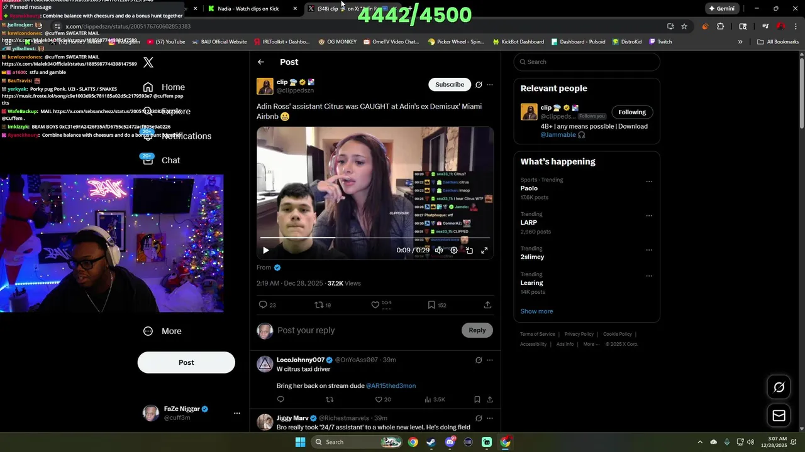Image resolution: width=805 pixels, height=452 pixels.
Task: Open Twitch bookmark
Action: pyautogui.click(x=660, y=42)
